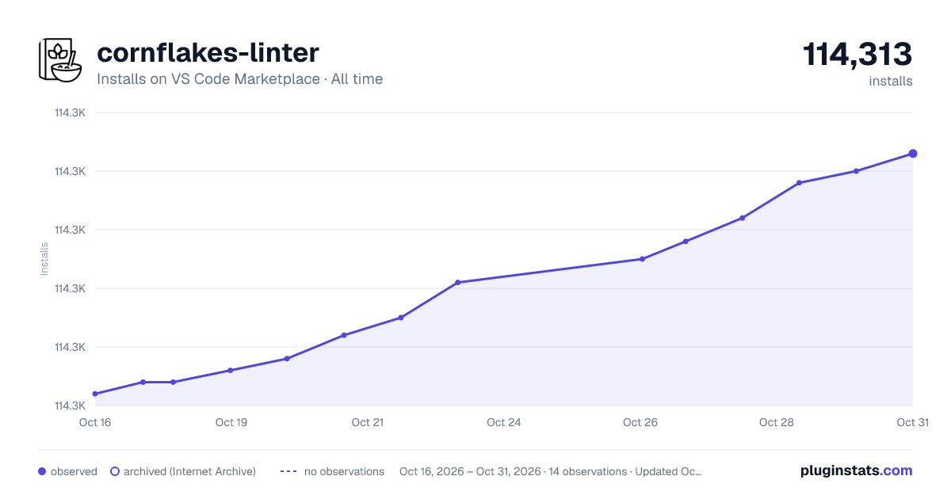Click the observed filled-dot legend marker

[x=42, y=471]
